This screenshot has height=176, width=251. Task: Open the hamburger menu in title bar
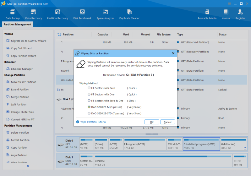click(229, 3)
